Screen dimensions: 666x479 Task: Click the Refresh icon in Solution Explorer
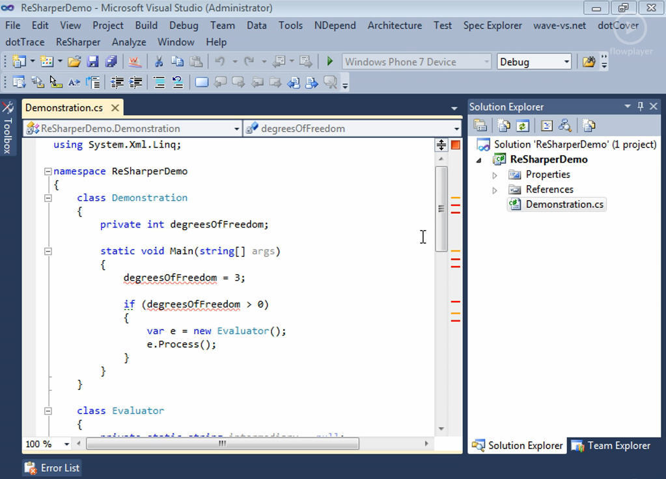tap(522, 125)
